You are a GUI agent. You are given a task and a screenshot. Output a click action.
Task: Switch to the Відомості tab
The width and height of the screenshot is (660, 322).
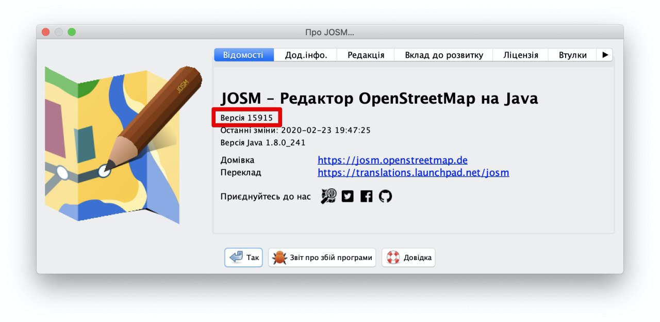coord(243,55)
